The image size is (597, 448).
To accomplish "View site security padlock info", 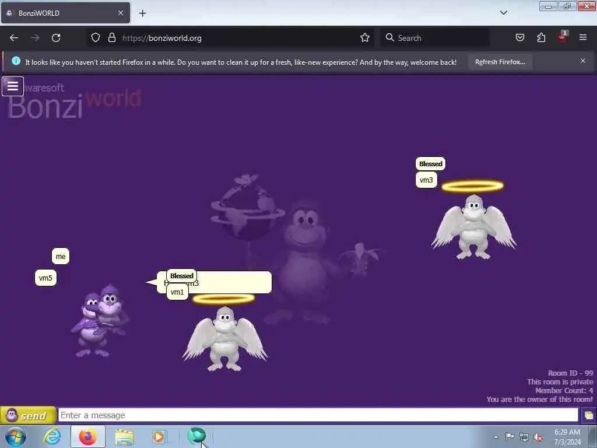I will pyautogui.click(x=111, y=38).
